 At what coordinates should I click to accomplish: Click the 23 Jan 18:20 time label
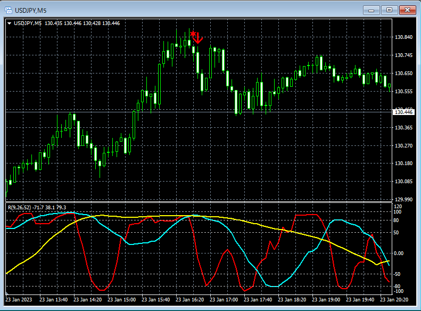pyautogui.click(x=292, y=299)
